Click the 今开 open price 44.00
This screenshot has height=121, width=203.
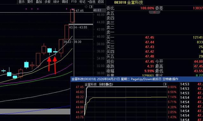198,61
